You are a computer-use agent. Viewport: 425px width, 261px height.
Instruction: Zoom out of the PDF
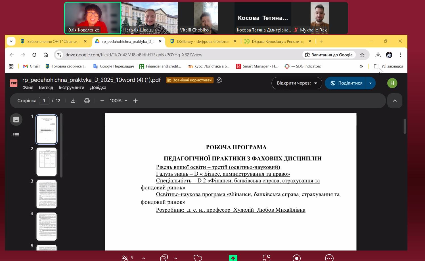(102, 101)
